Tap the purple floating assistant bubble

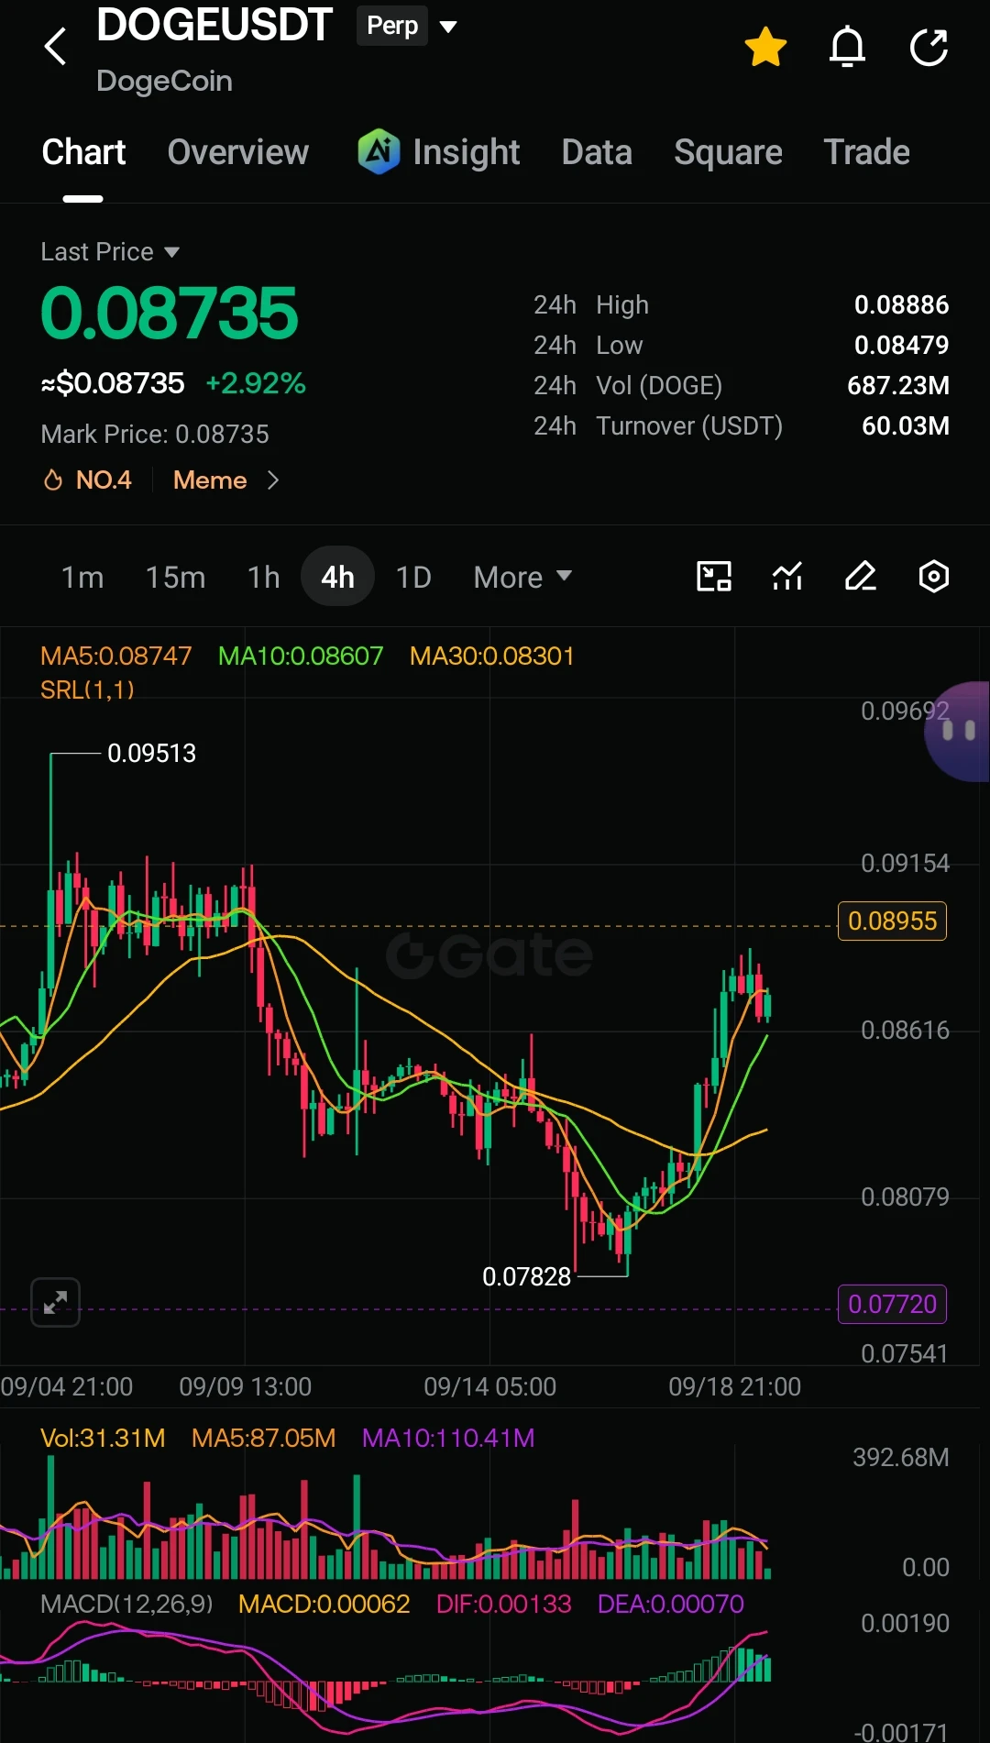point(957,731)
